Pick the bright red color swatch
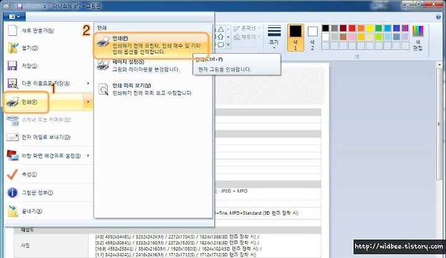Viewport: 446px width, 258px height. [352, 28]
